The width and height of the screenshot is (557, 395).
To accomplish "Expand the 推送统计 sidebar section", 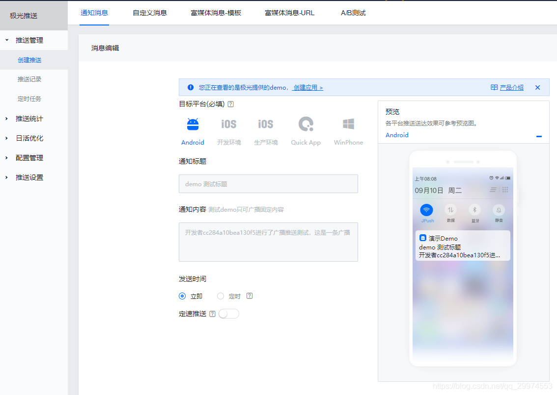I will [x=29, y=118].
